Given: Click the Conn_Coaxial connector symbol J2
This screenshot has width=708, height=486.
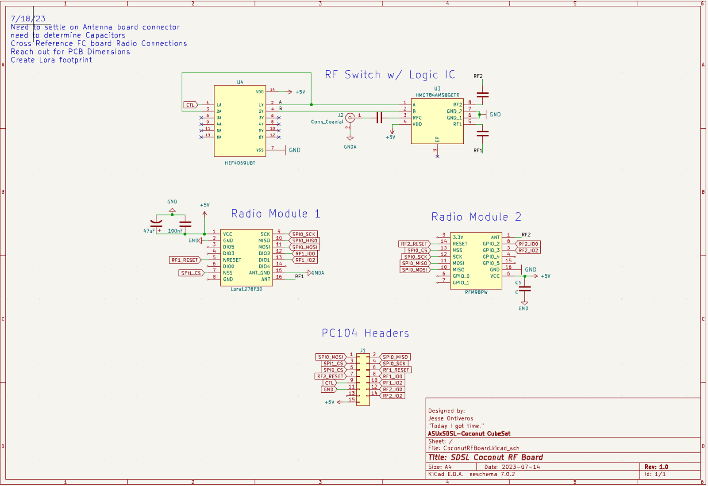Looking at the screenshot, I should [350, 118].
